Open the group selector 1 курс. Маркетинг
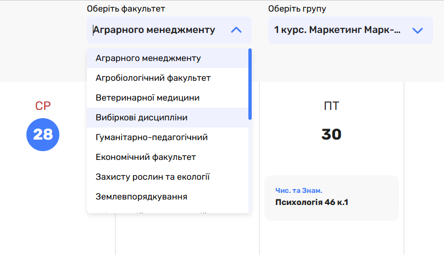Viewport: 444px width, 255px height. point(338,30)
